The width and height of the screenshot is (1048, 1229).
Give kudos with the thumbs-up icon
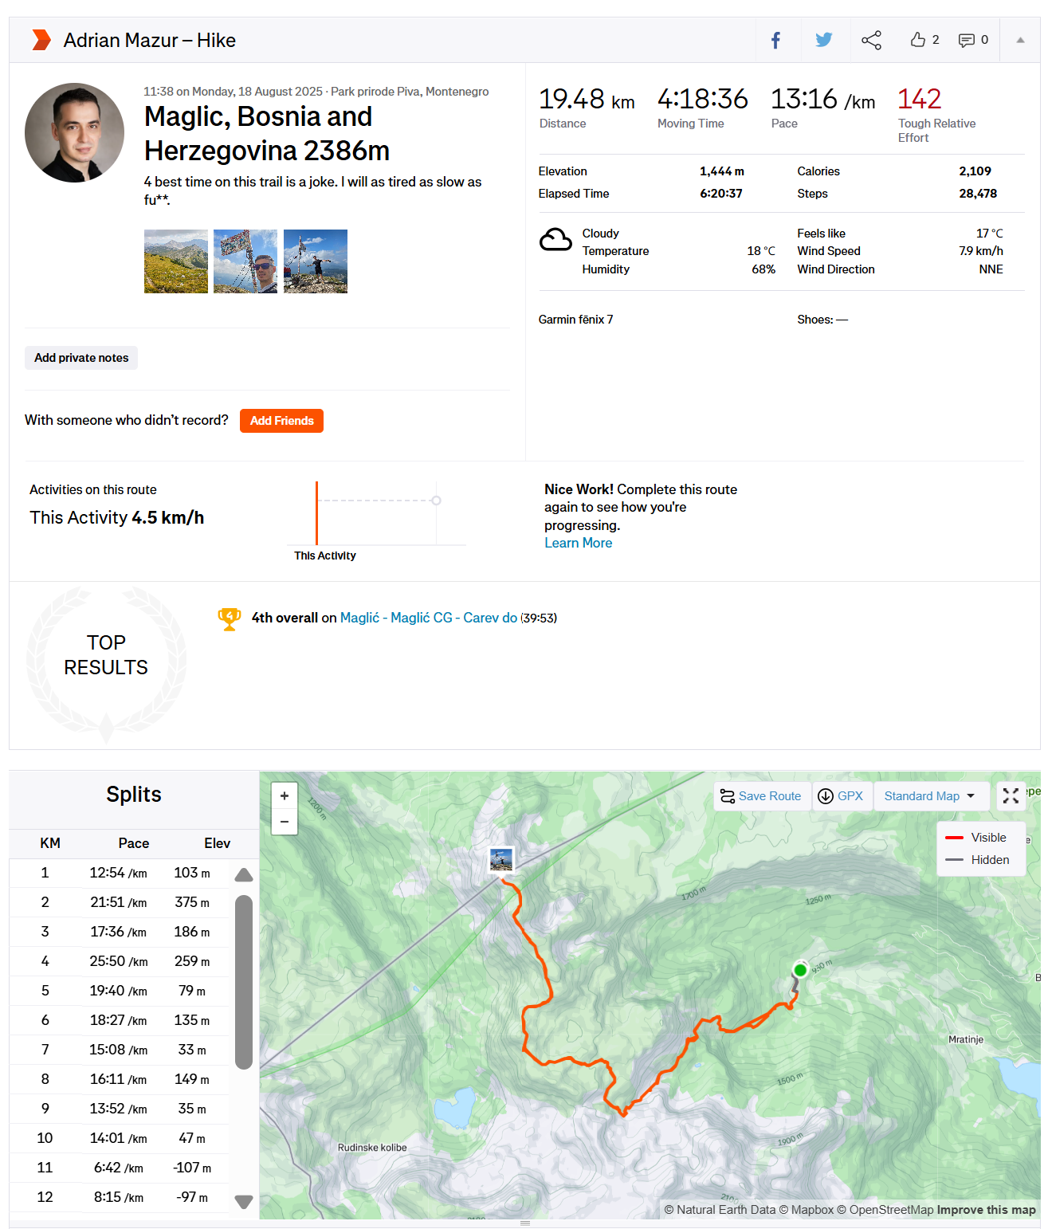918,40
